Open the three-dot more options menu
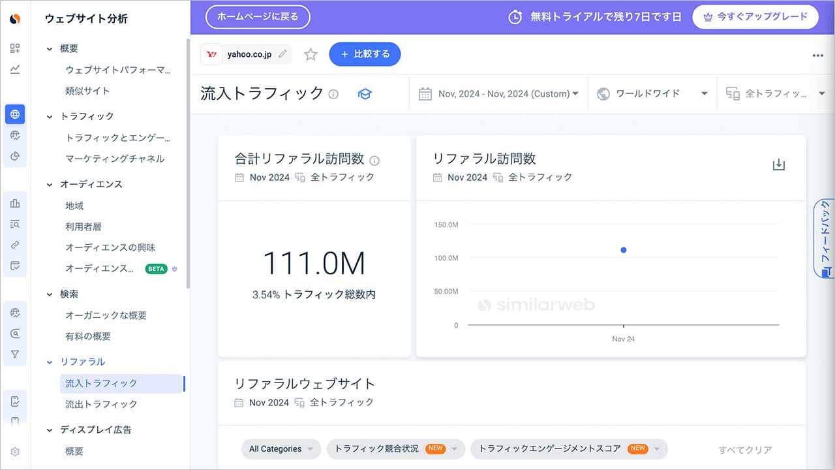This screenshot has width=835, height=470. click(818, 55)
